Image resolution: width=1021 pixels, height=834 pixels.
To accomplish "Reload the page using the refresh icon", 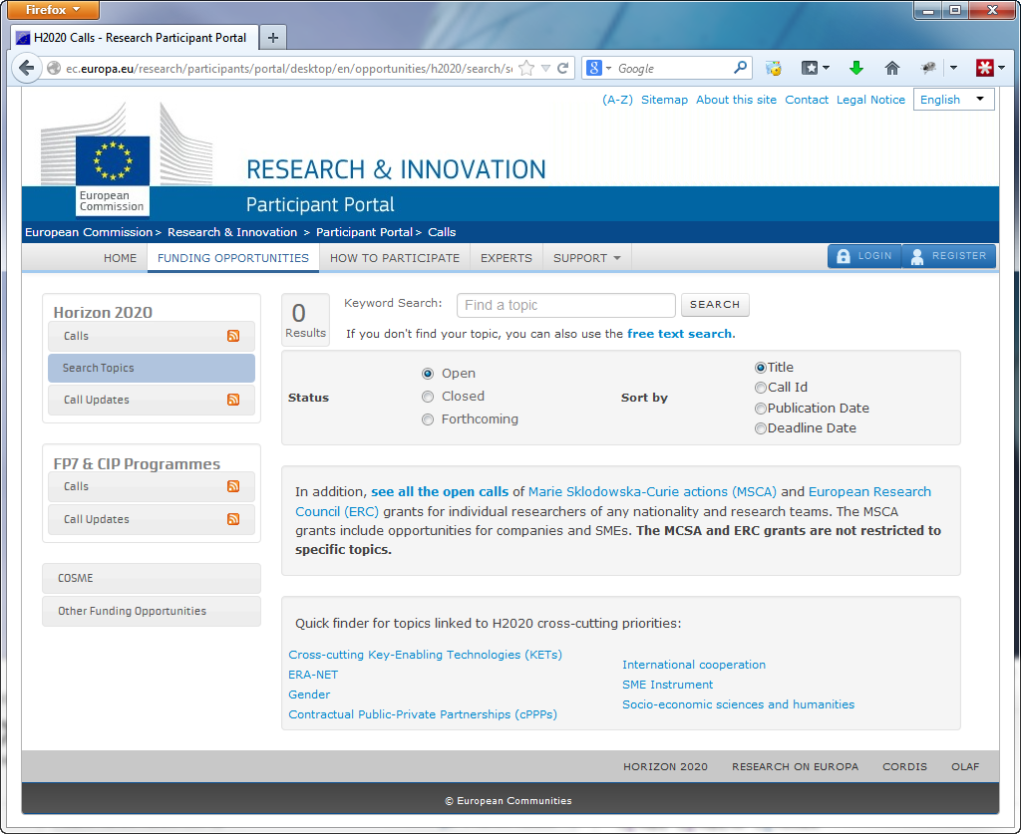I will [x=562, y=68].
